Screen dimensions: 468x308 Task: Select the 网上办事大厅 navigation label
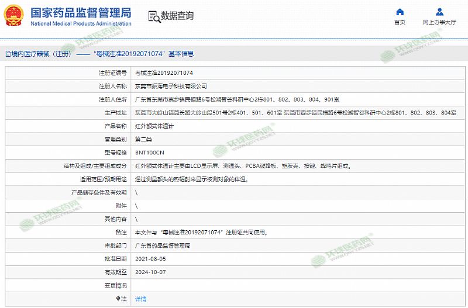coord(439,22)
